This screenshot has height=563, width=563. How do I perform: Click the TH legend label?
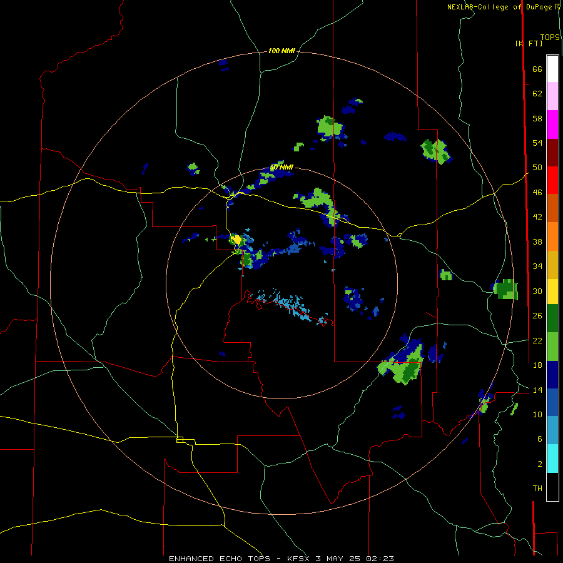[537, 488]
